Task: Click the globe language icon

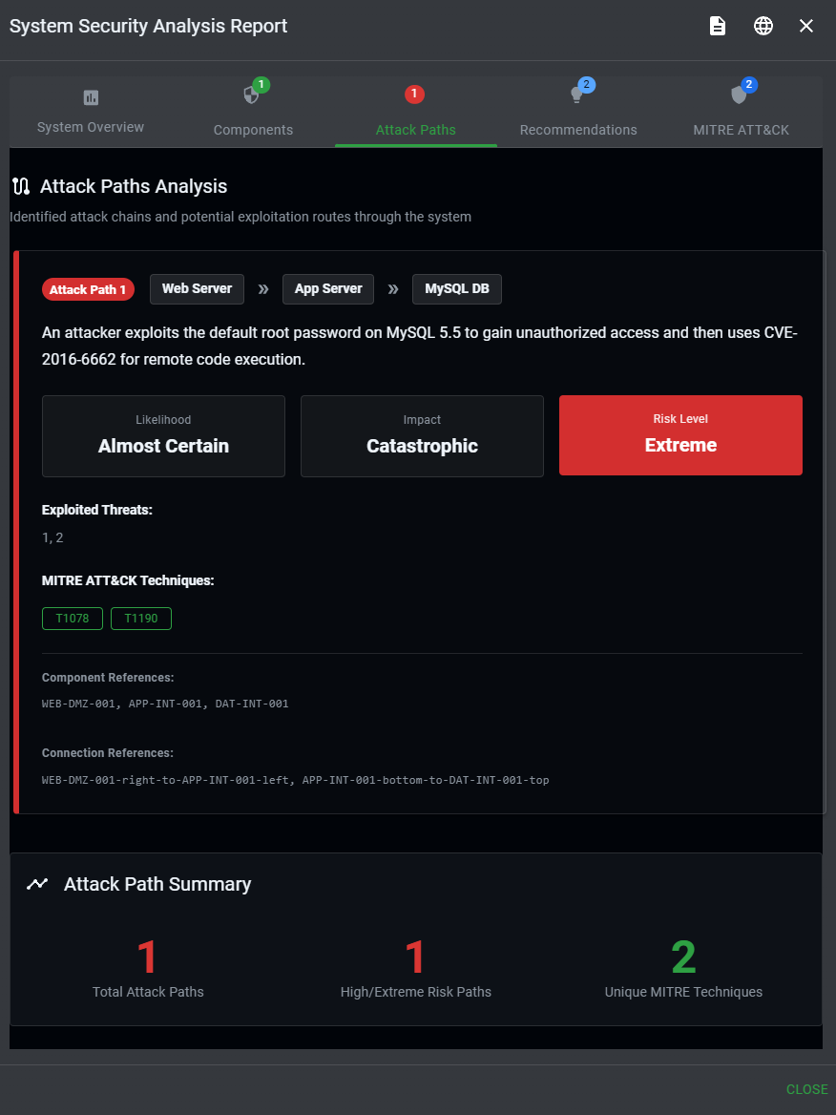Action: [763, 26]
